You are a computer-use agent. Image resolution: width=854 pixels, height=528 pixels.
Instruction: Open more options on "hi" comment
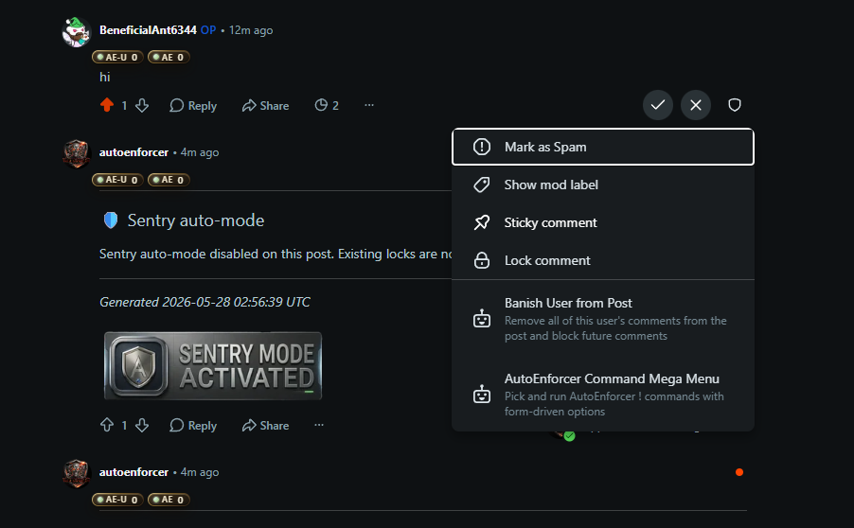coord(369,105)
